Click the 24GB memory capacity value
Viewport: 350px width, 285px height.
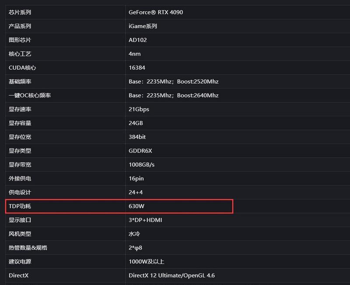pyautogui.click(x=136, y=123)
